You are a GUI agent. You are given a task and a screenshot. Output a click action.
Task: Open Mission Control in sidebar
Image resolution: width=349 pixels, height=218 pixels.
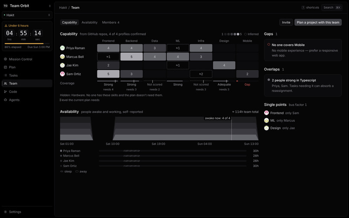[27, 59]
